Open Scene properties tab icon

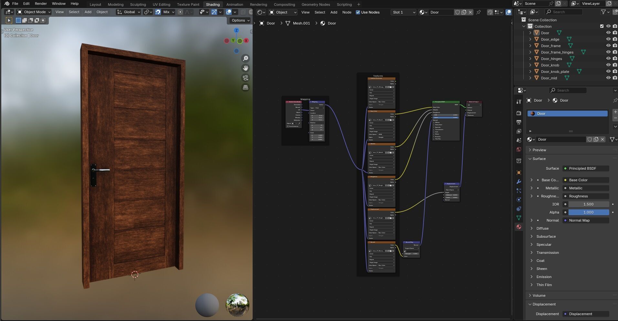(x=519, y=140)
